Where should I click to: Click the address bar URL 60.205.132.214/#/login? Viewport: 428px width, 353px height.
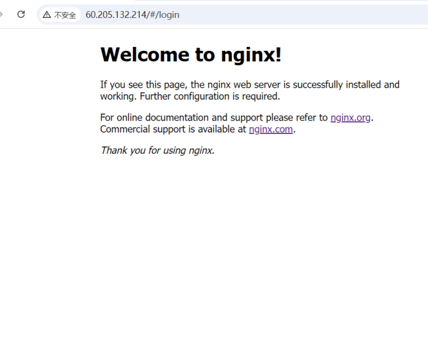point(132,15)
